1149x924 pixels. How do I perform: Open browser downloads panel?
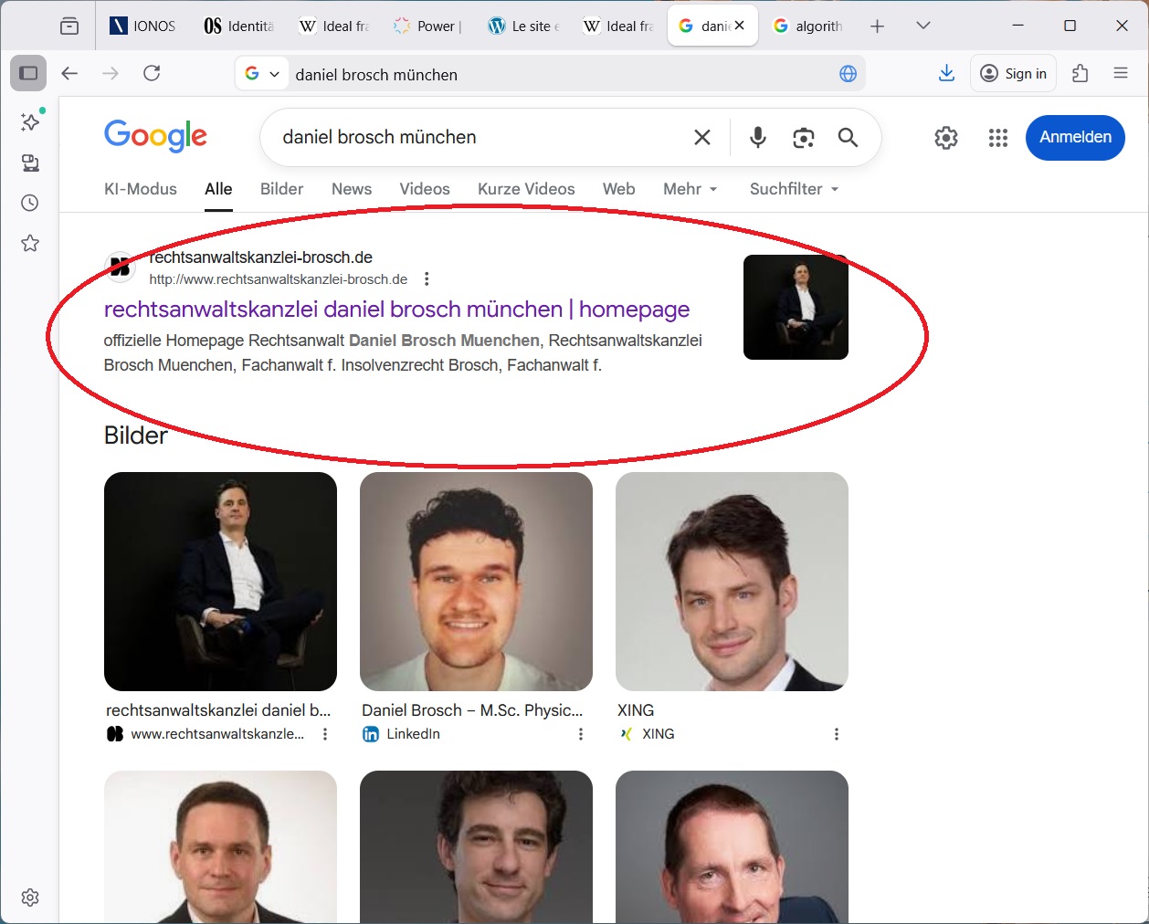[946, 73]
